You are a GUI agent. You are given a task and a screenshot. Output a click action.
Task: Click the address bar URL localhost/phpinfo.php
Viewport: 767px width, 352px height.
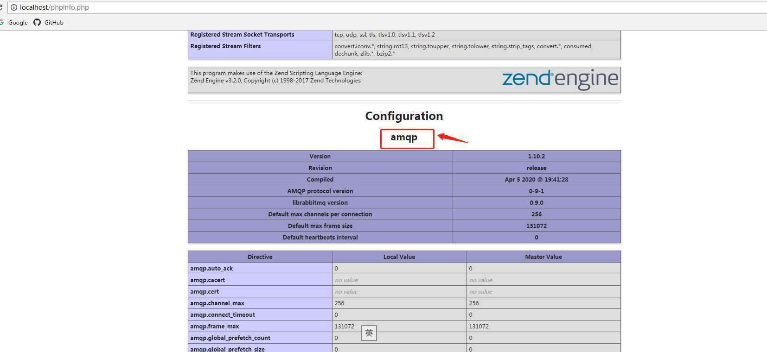54,7
